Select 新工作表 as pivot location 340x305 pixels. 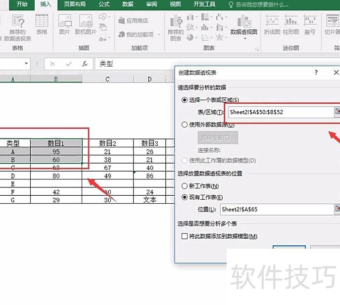pos(185,186)
